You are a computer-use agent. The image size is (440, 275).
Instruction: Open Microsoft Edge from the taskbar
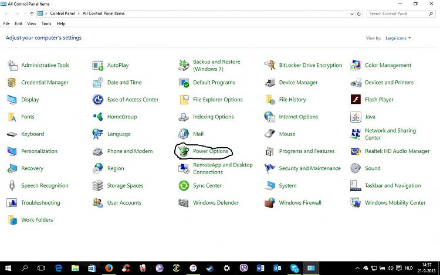pyautogui.click(x=58, y=269)
